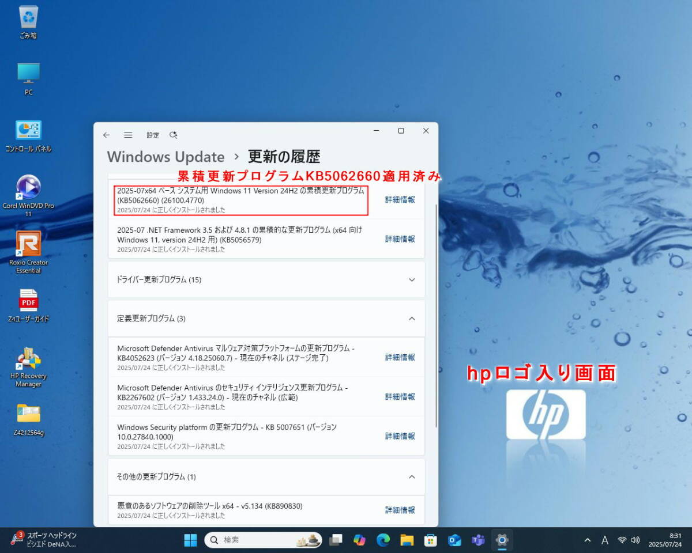Open details link for KB5062660 update
The height and width of the screenshot is (553, 692).
point(400,200)
